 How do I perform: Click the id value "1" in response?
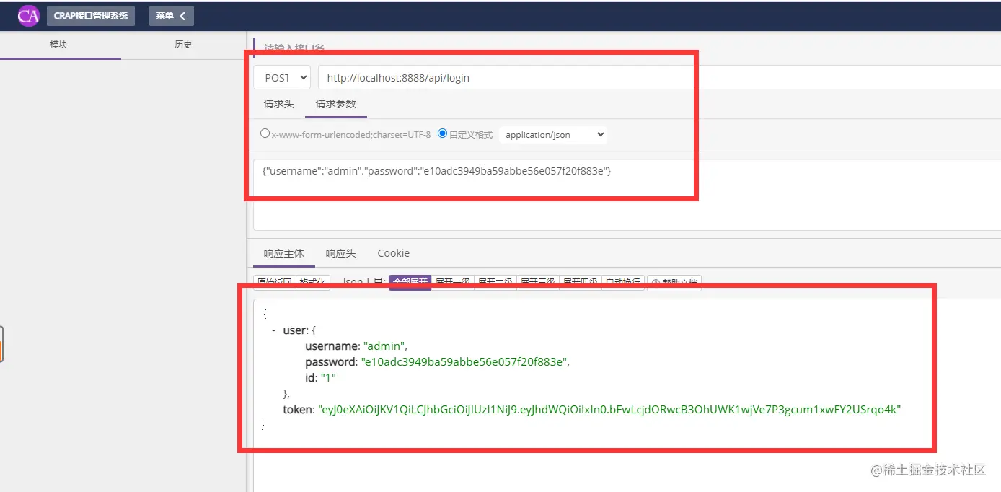[328, 378]
